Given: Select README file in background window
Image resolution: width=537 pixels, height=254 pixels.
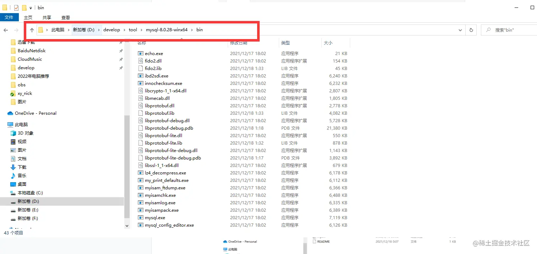Looking at the screenshot, I should tap(323, 242).
